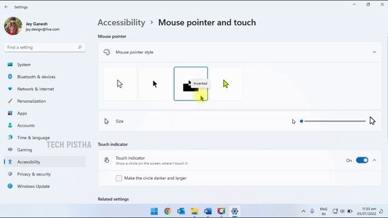Collapse the Mouse pointer style section
The height and width of the screenshot is (218, 388).
click(x=374, y=52)
